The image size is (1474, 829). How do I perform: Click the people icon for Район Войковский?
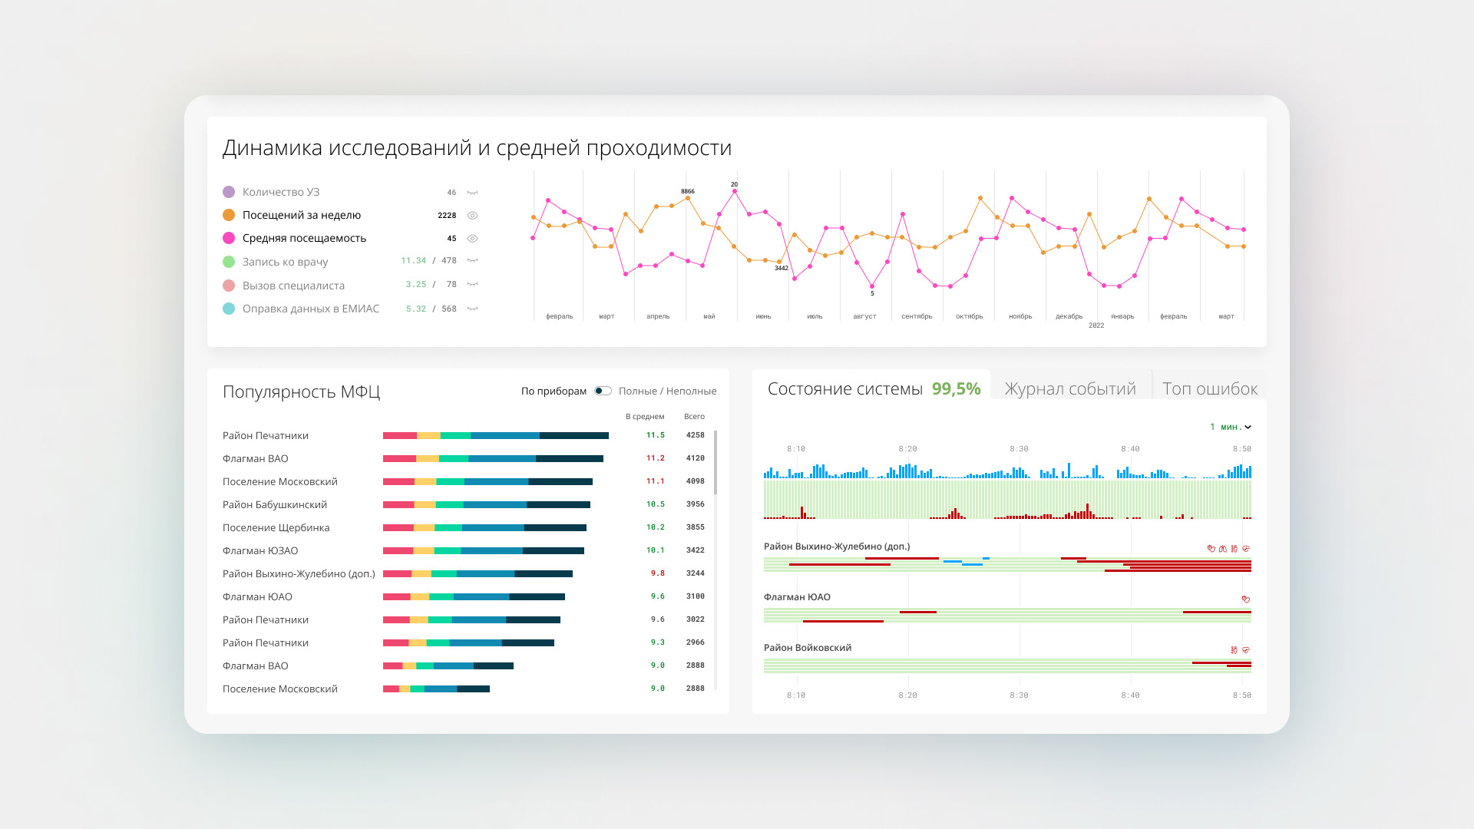1234,650
